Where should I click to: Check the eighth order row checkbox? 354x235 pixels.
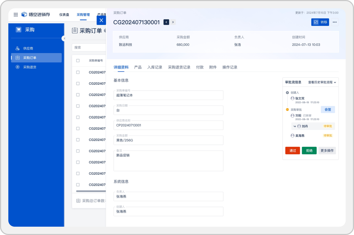tap(78, 151)
